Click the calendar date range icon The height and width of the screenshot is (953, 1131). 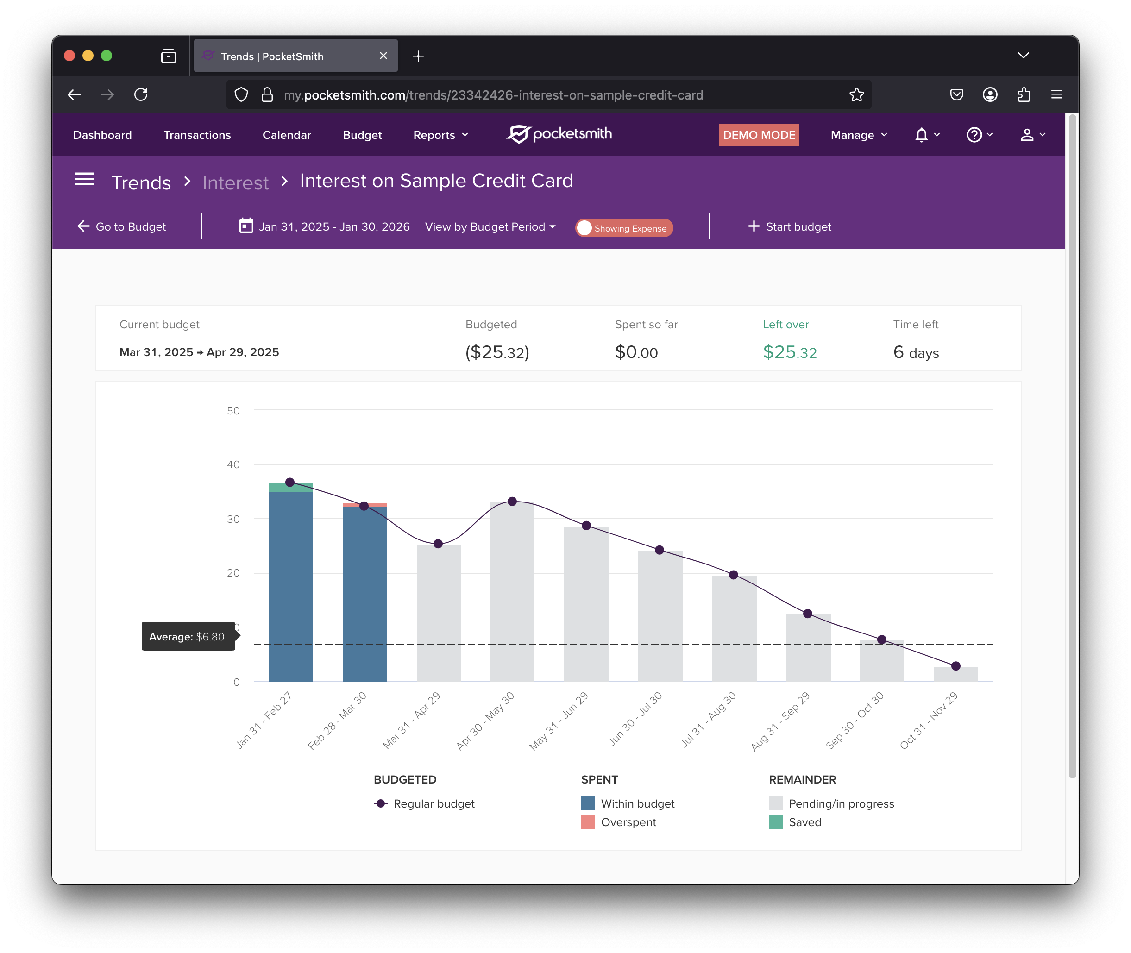click(246, 226)
